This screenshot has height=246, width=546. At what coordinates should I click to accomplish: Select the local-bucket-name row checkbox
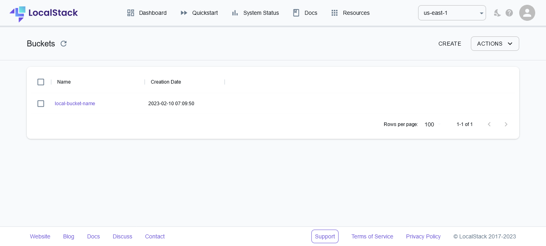[x=41, y=104]
